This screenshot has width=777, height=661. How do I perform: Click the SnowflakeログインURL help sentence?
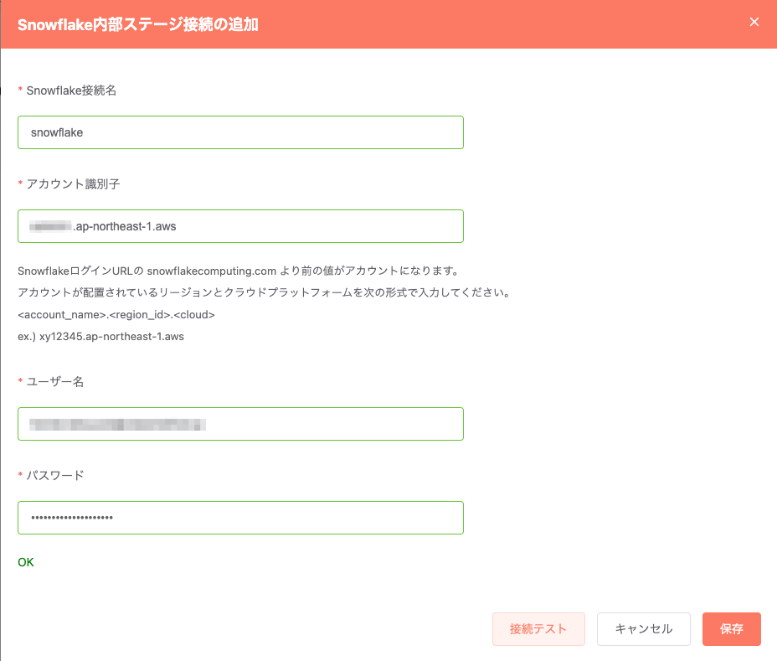pos(239,271)
